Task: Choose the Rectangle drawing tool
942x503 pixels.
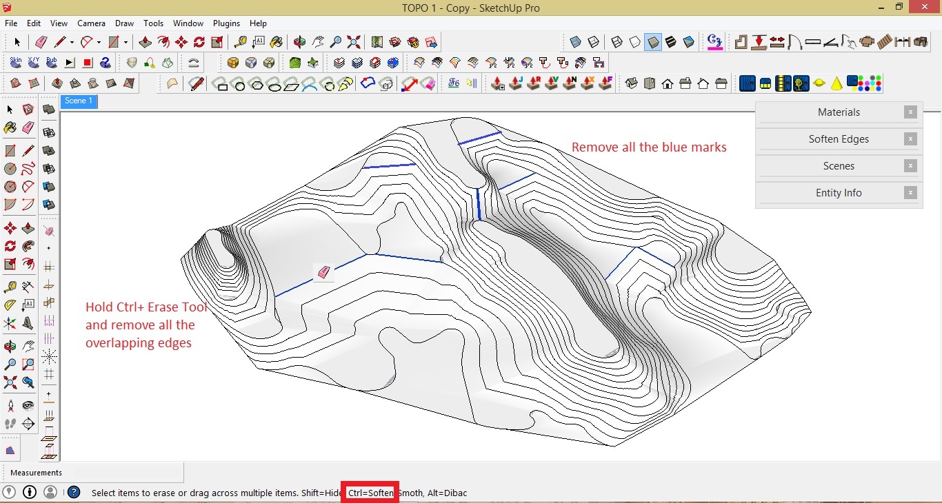Action: click(x=113, y=42)
